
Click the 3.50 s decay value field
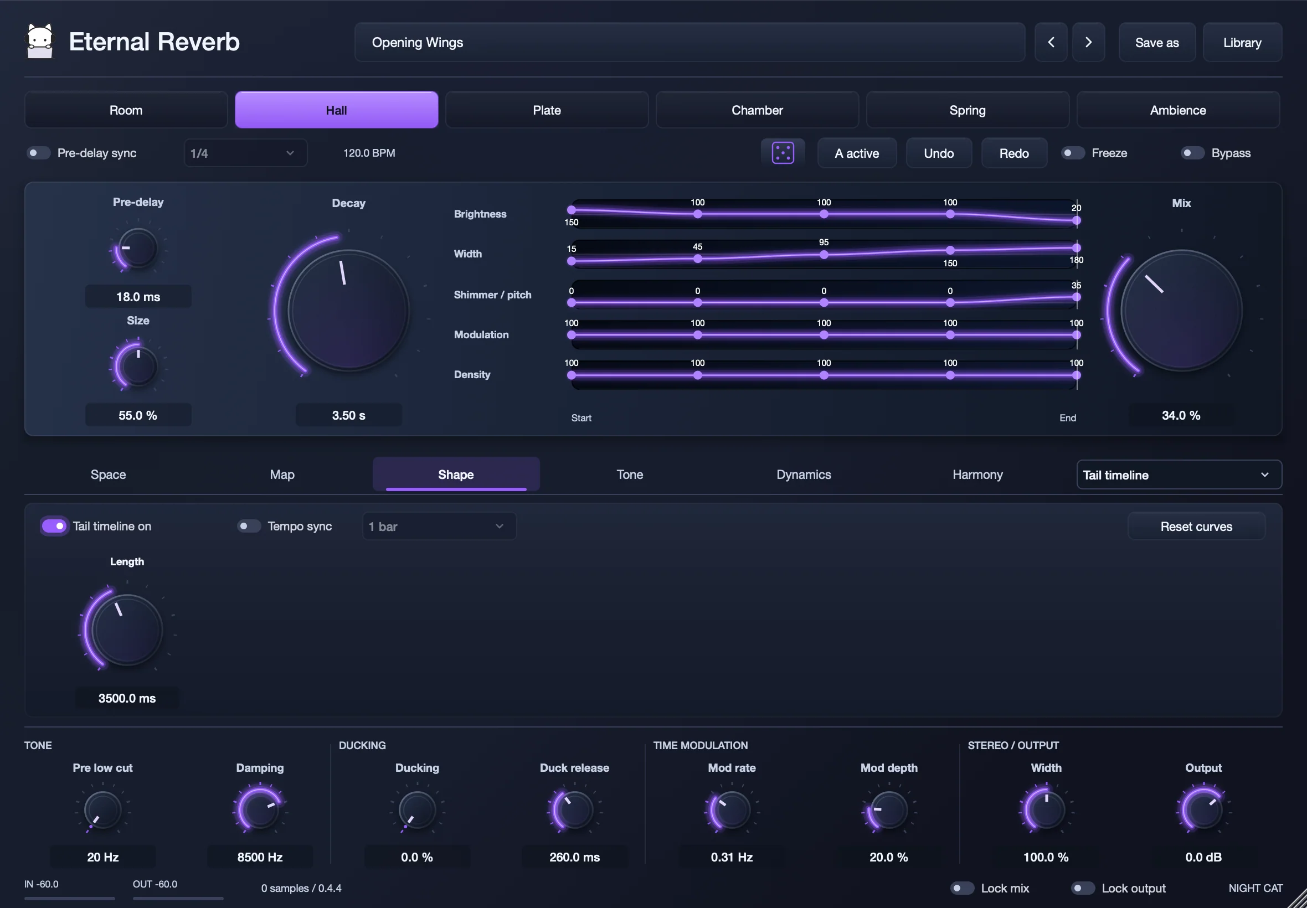tap(348, 415)
